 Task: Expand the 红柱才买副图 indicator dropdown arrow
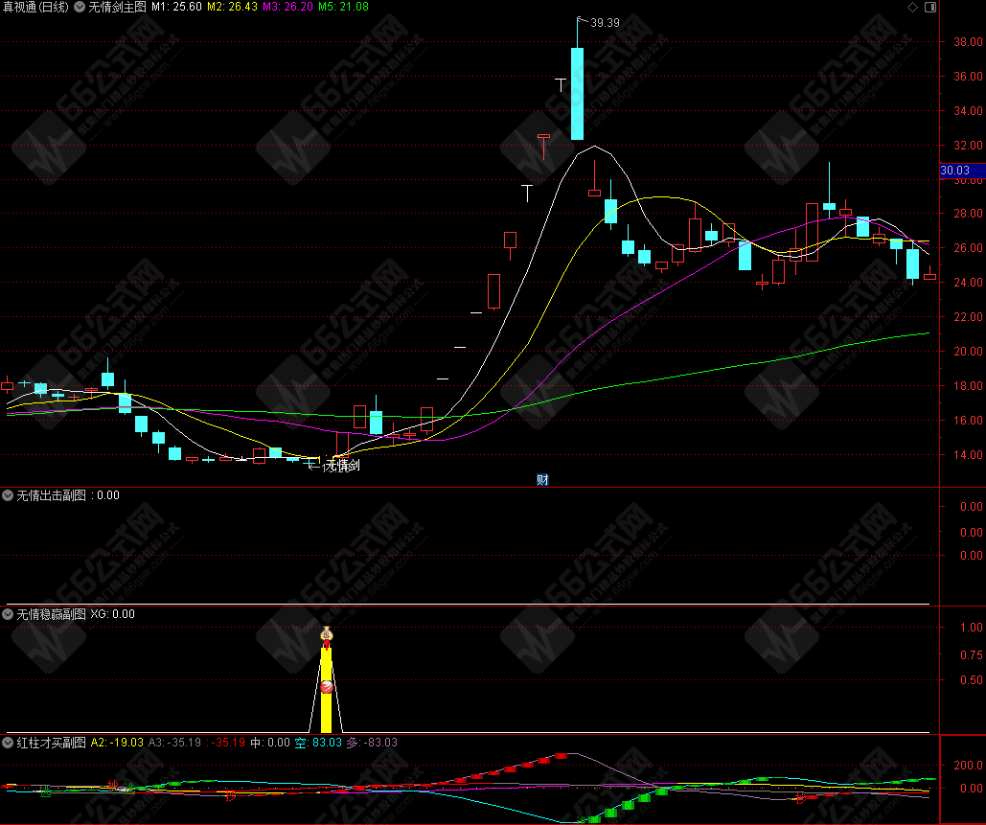point(9,743)
